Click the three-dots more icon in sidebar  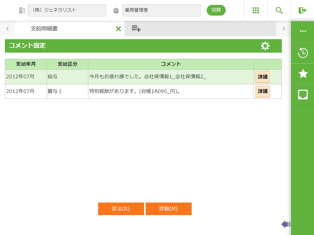click(303, 31)
